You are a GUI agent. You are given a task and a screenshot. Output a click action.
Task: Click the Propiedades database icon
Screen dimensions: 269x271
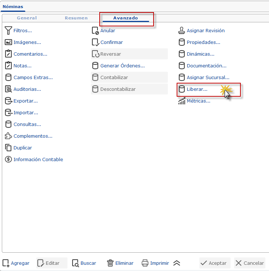coord(181,42)
